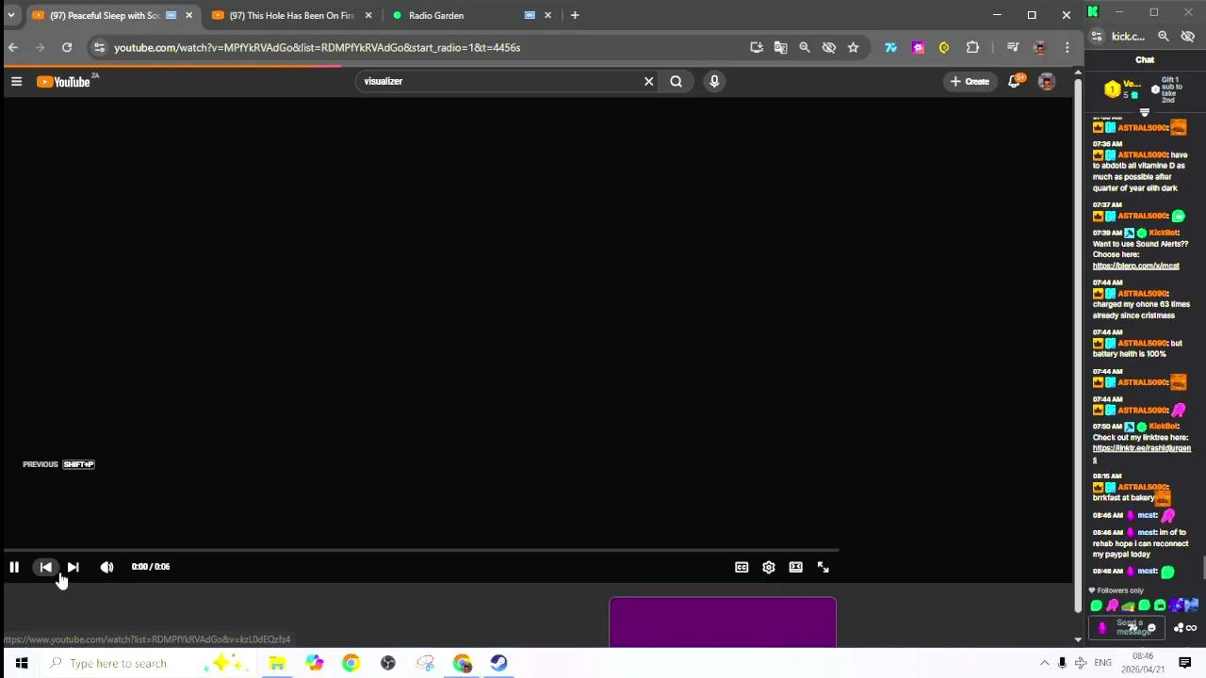Image resolution: width=1206 pixels, height=678 pixels.
Task: Click the gift sub leaderboard banner
Action: (1145, 89)
